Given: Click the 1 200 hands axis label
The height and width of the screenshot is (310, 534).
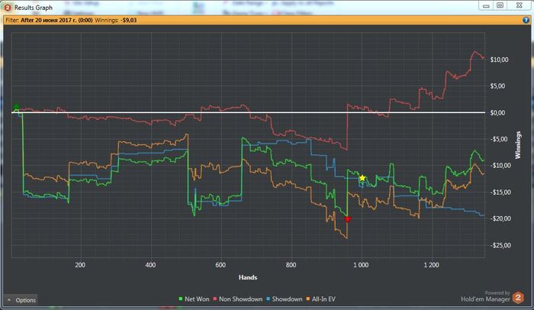Looking at the screenshot, I should click(x=432, y=265).
